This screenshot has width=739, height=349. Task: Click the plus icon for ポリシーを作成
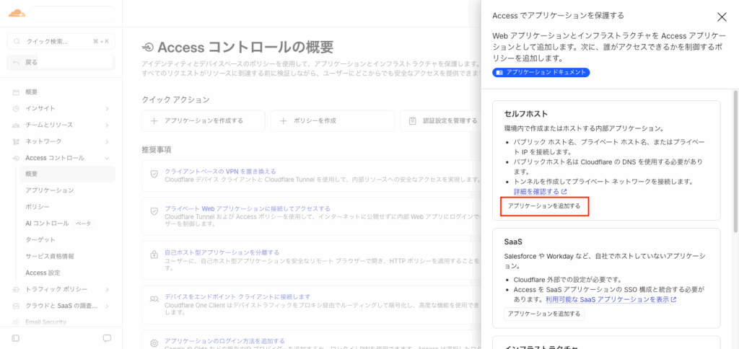(x=283, y=120)
